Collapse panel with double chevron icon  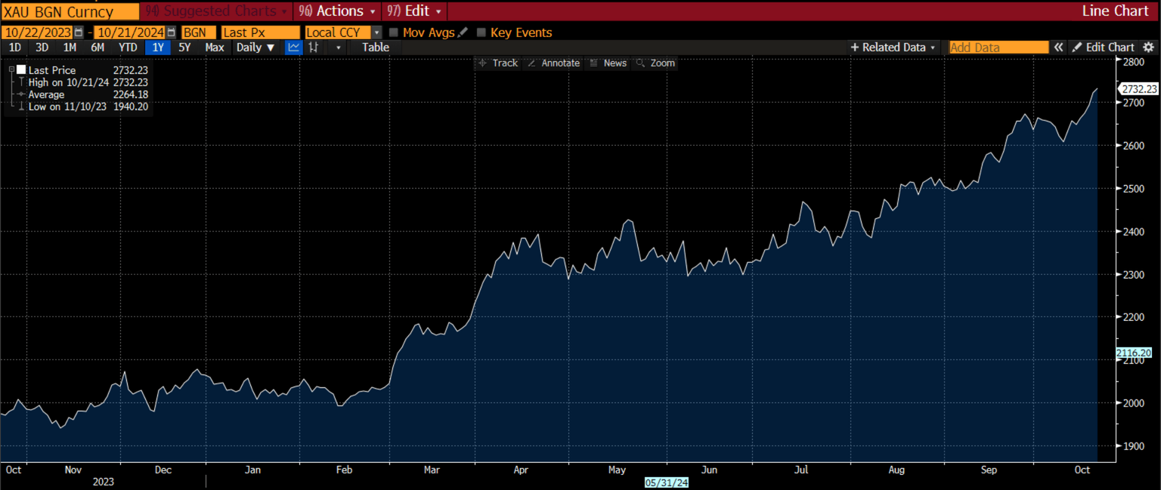[x=1059, y=48]
